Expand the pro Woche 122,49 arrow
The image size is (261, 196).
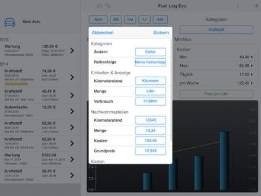252,83
